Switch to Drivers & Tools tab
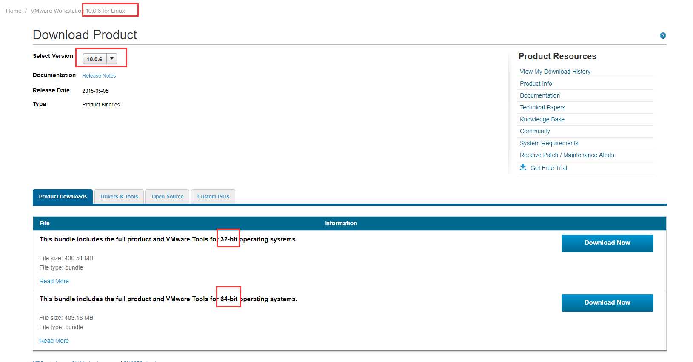This screenshot has height=362, width=693. pos(119,197)
